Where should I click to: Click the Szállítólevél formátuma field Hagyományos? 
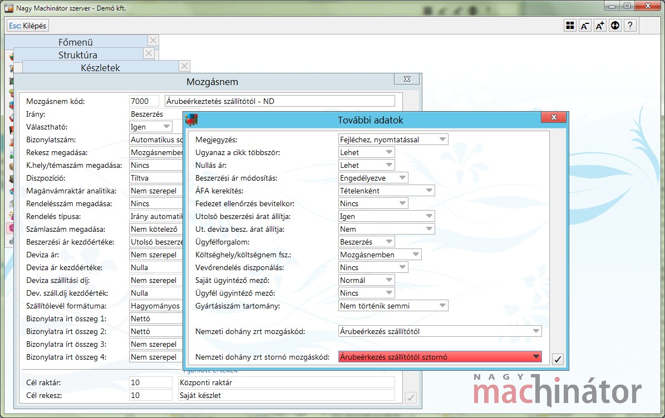[x=156, y=306]
